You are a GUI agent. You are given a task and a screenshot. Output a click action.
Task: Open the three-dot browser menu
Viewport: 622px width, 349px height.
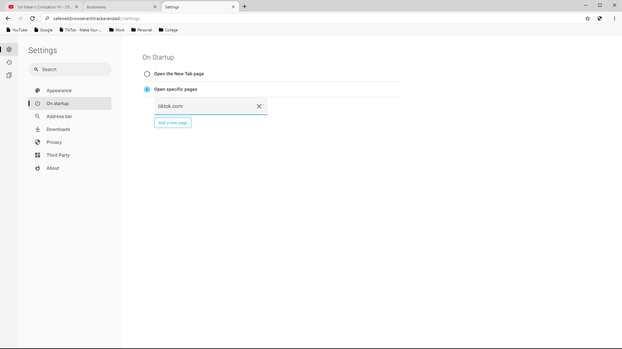click(x=615, y=18)
